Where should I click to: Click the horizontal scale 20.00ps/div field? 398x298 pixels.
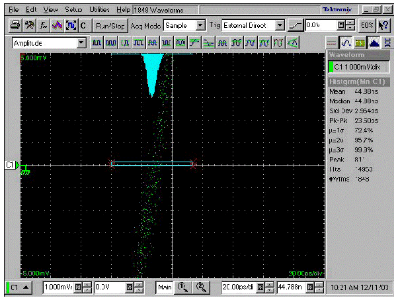click(x=239, y=287)
